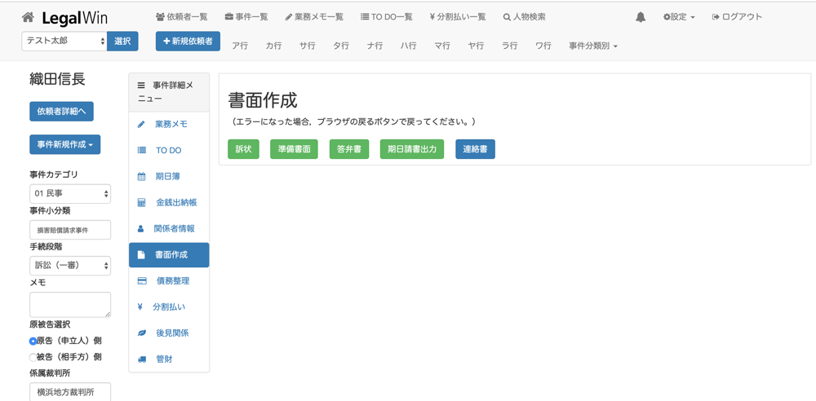Screen dimensions: 816x401
Task: Click the メモ text area
Action: click(x=70, y=304)
